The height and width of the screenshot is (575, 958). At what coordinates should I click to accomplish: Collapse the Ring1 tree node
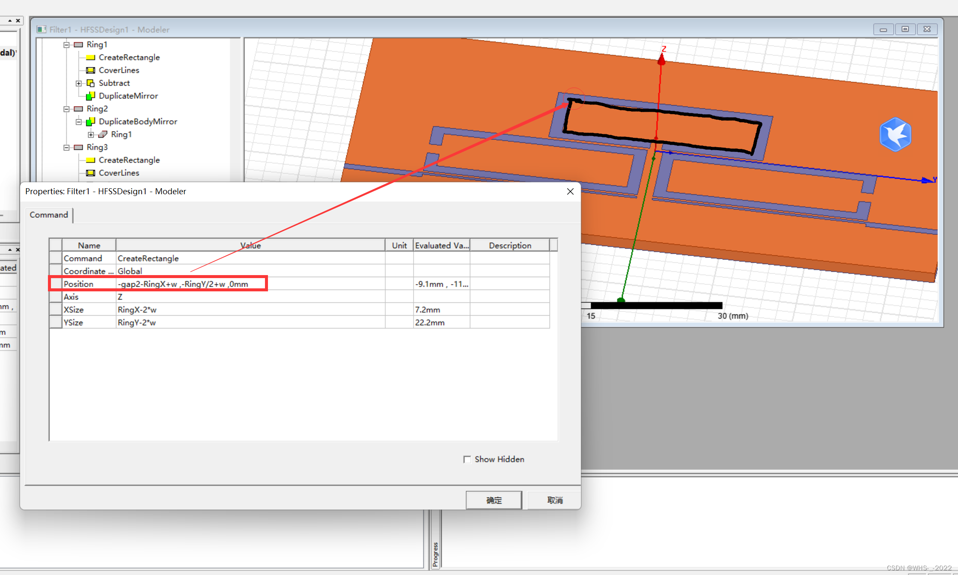click(x=66, y=44)
